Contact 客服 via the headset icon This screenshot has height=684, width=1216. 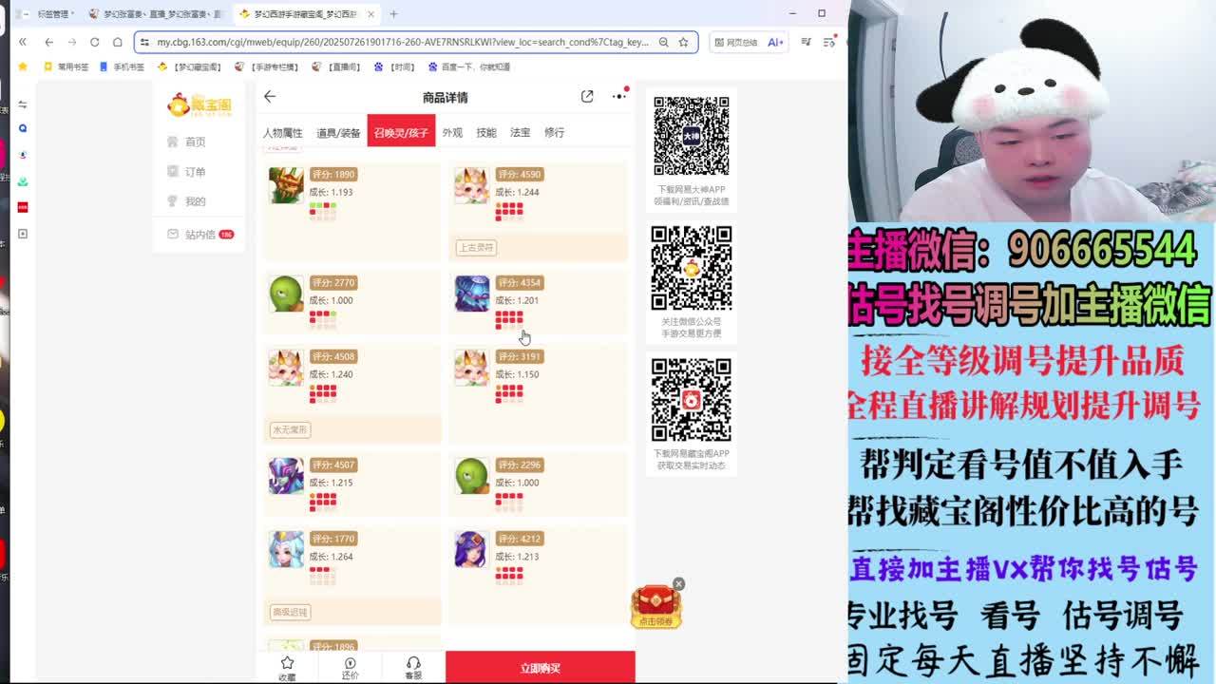413,667
